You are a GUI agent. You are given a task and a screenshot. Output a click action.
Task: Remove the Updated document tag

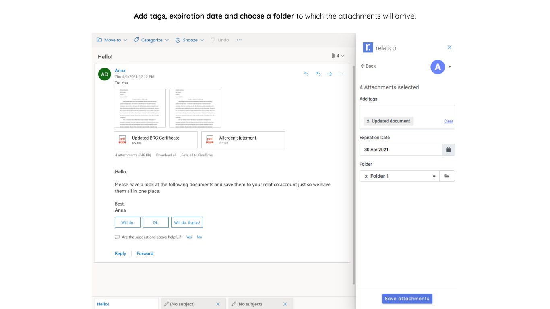368,121
